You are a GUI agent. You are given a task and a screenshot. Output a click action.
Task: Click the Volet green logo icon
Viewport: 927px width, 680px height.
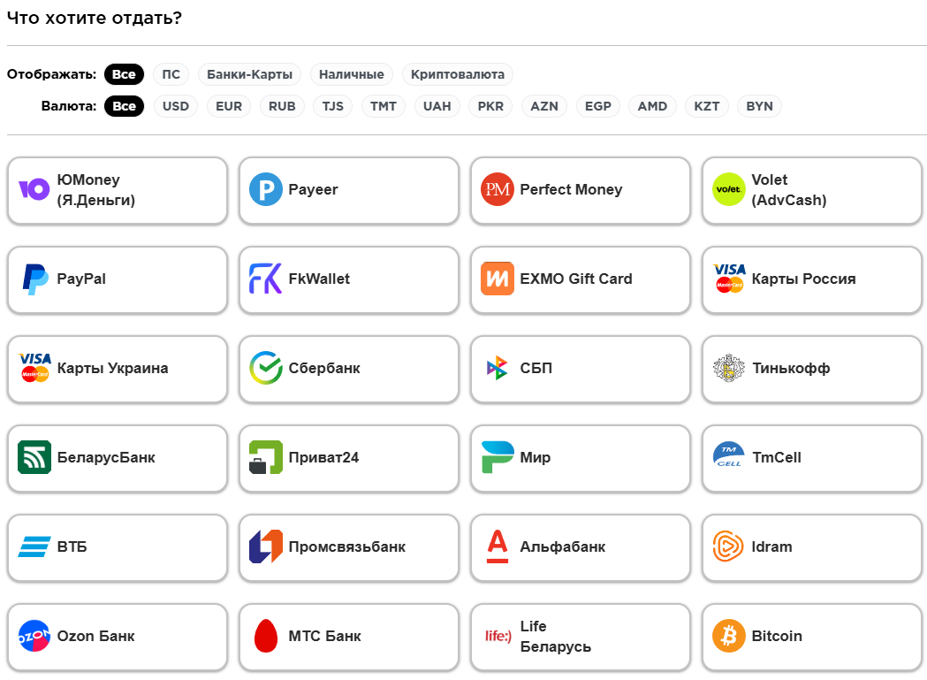pos(729,189)
